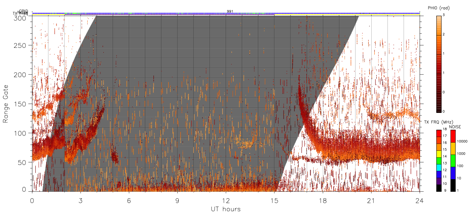Click the 12 tick on UT hours axis

coord(226,200)
